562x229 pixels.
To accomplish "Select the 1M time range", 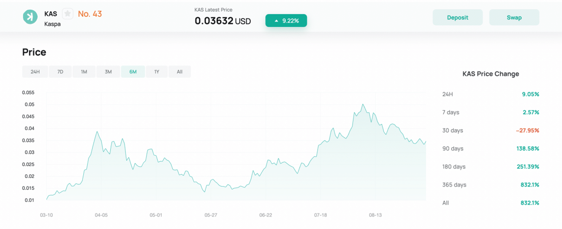I will 84,72.
